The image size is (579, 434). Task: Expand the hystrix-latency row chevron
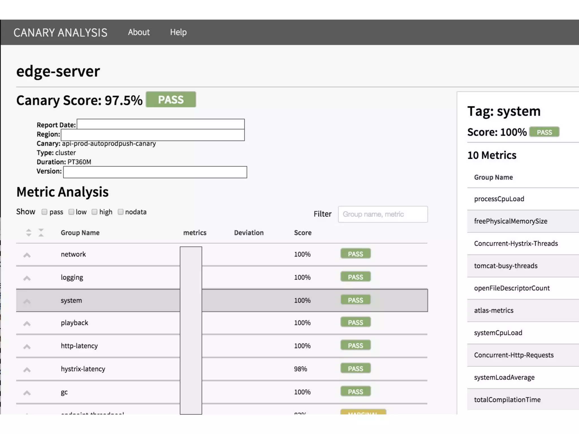click(x=27, y=370)
